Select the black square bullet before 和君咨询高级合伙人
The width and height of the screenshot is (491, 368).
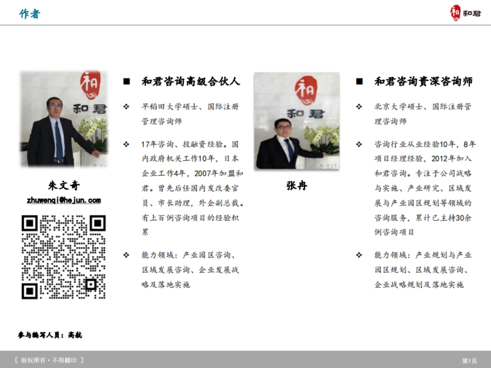click(126, 81)
